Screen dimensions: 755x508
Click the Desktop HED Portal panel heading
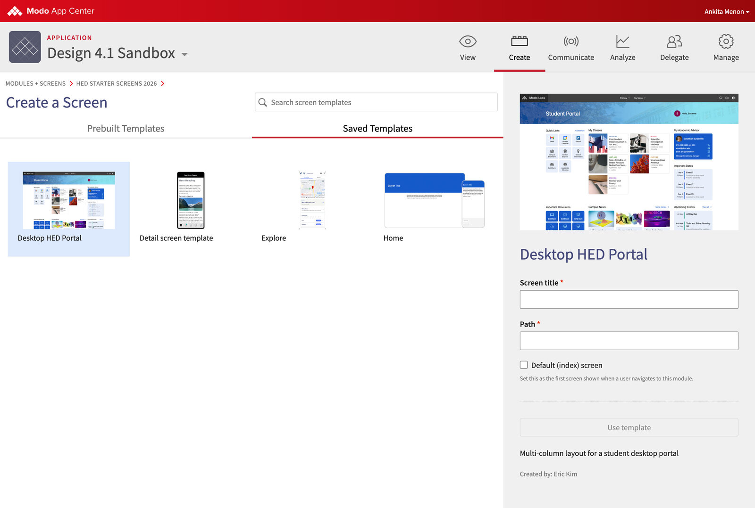click(584, 254)
